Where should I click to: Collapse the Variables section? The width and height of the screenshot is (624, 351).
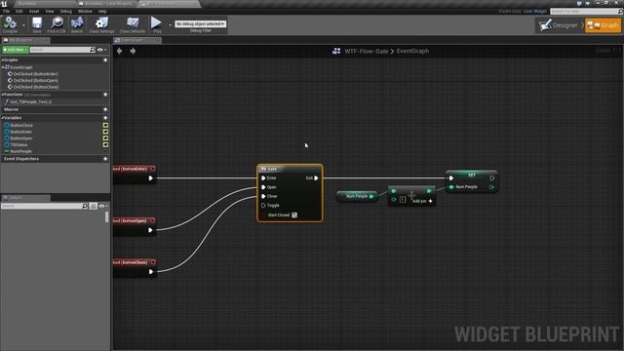coord(2,118)
